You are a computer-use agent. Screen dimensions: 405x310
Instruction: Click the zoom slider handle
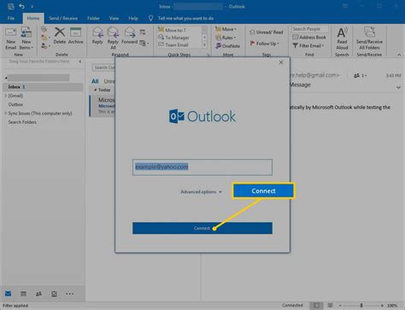tap(361, 306)
